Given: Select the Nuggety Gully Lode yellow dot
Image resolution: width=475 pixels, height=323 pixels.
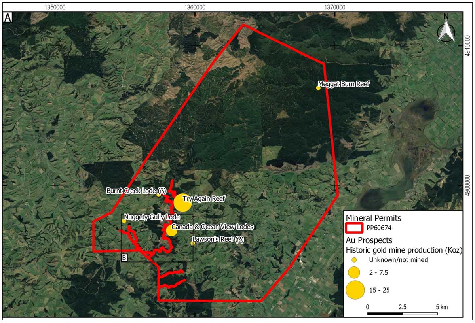Looking at the screenshot, I should [124, 221].
